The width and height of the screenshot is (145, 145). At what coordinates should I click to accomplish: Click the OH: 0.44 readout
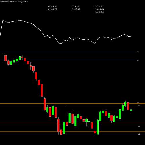tap(99, 9)
